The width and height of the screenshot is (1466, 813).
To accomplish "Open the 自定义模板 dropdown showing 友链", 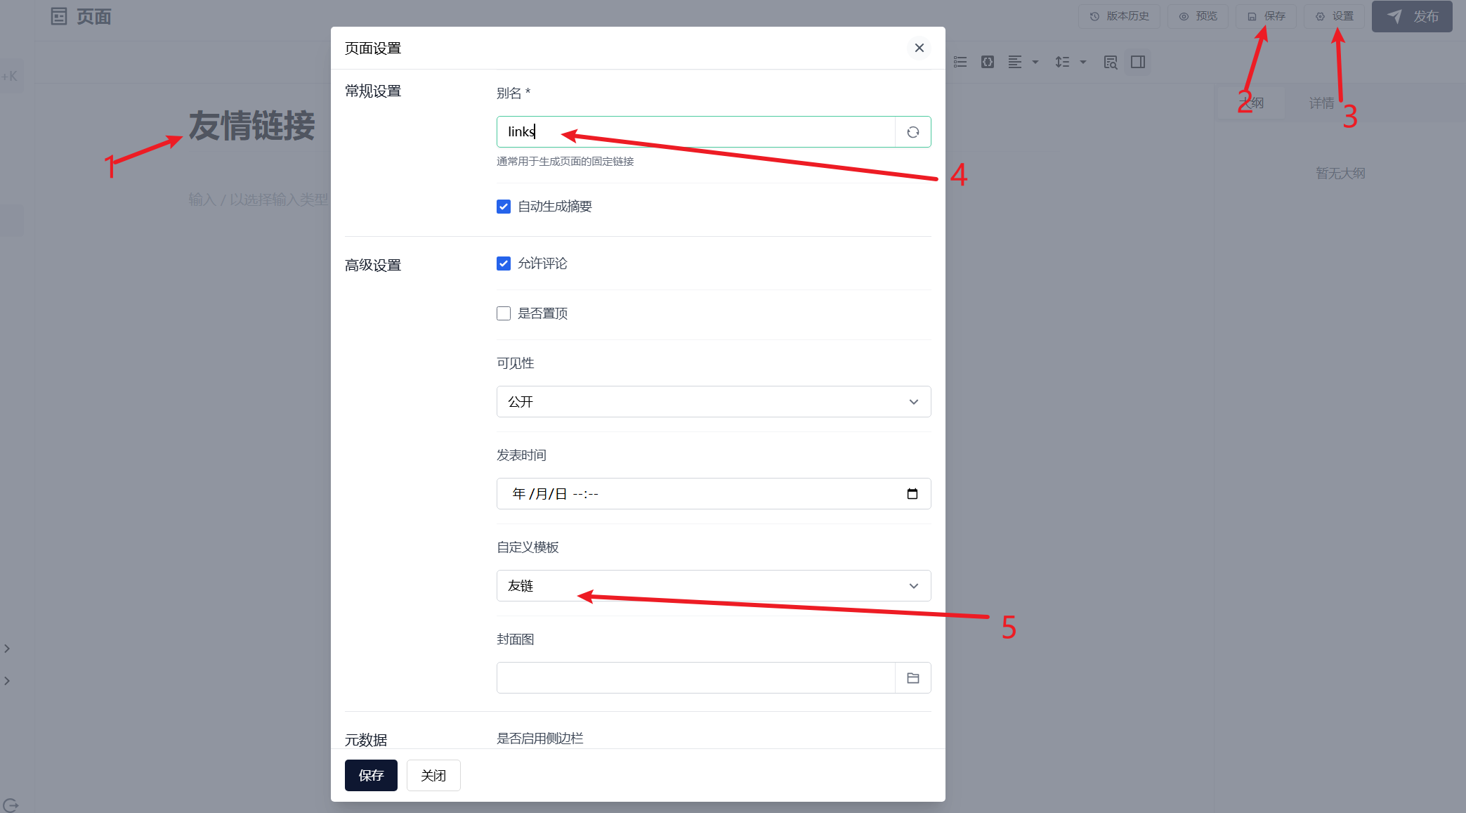I will coord(713,586).
